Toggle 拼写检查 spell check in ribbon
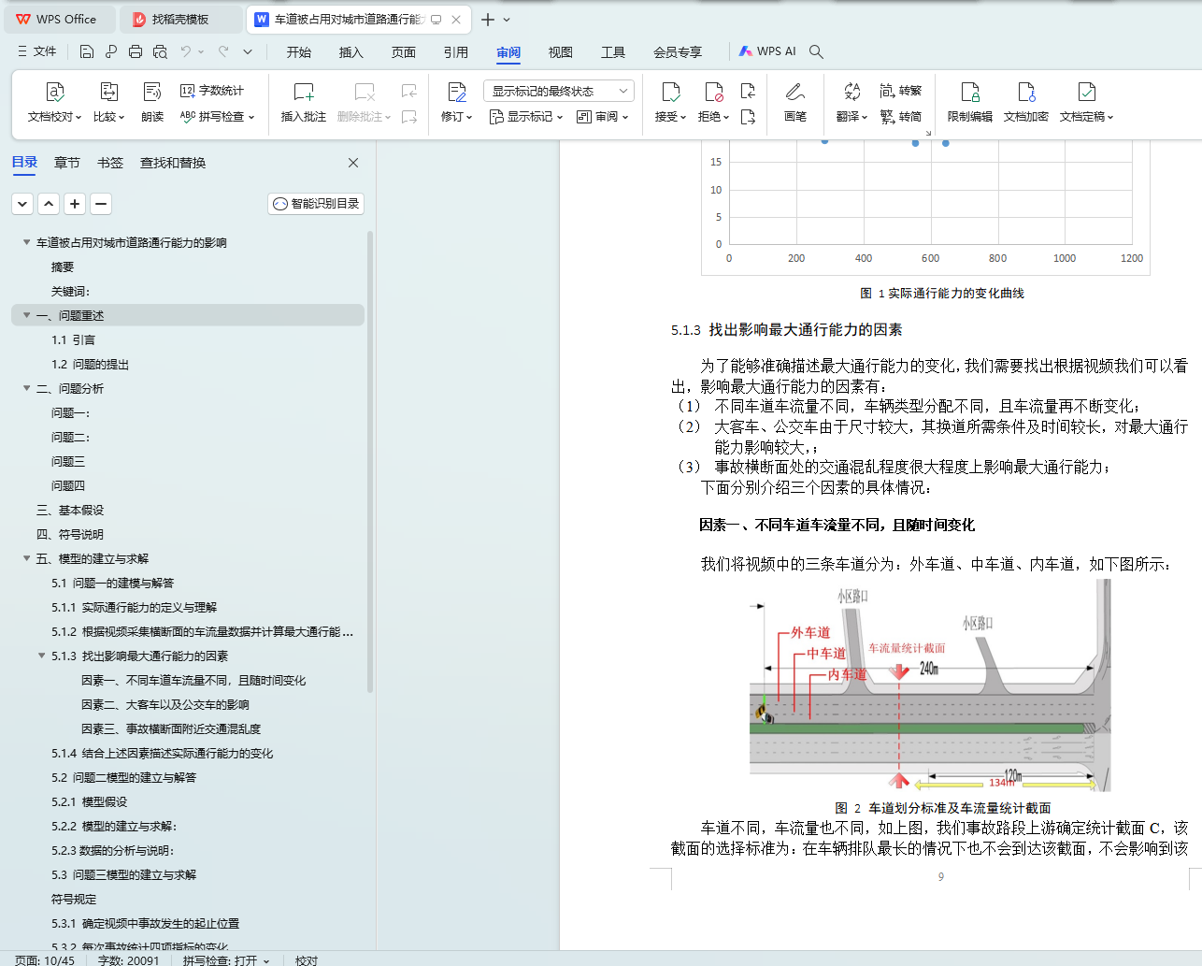The image size is (1202, 966). coord(217,117)
